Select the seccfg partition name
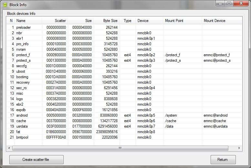The width and height of the screenshot is (251, 168). (21, 66)
